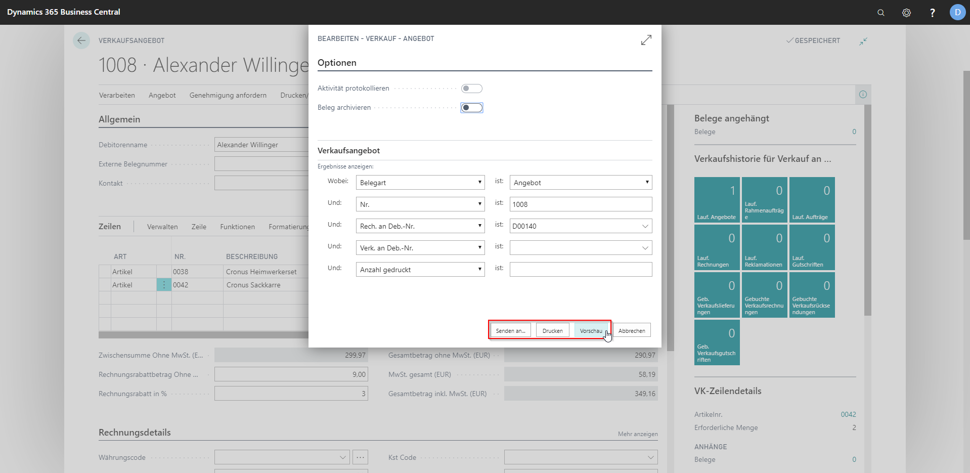Click the FactBox pane vertical scrollbar
Viewport: 970px width, 473px height.
tap(867, 210)
